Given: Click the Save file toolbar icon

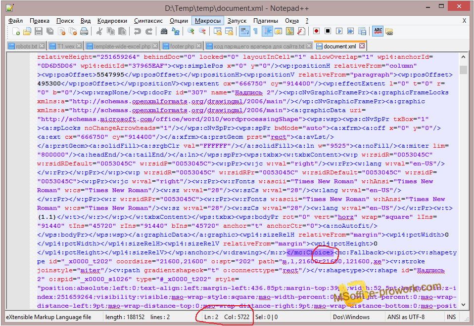Looking at the screenshot, I should point(38,31).
